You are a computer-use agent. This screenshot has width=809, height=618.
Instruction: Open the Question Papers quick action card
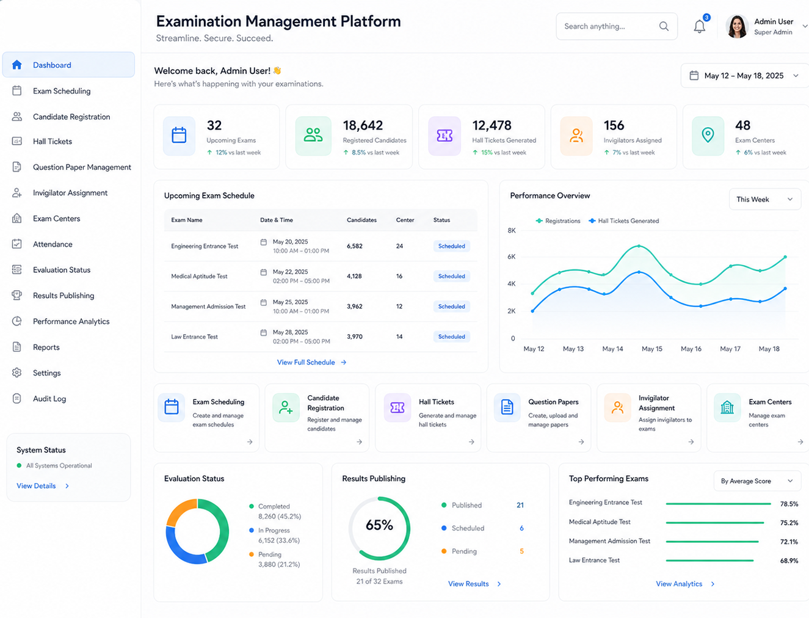tap(539, 418)
